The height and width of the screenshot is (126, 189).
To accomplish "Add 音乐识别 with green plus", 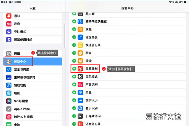I will pos(74,108).
